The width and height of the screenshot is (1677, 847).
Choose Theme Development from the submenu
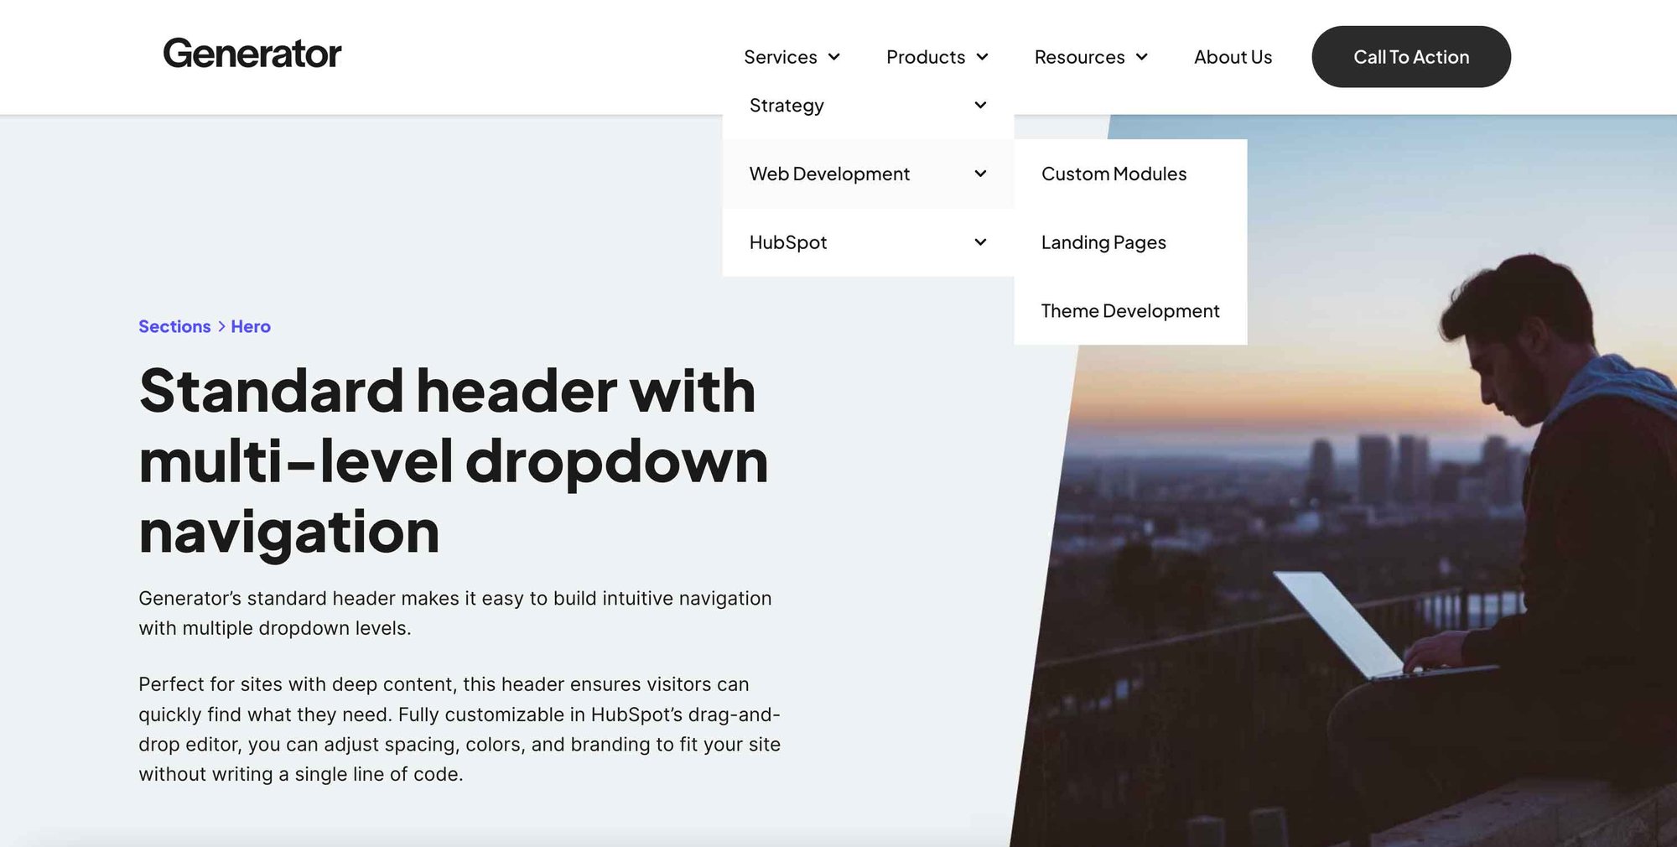click(1129, 311)
